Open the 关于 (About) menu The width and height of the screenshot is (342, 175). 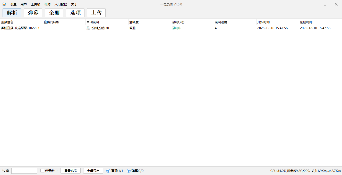(74, 4)
